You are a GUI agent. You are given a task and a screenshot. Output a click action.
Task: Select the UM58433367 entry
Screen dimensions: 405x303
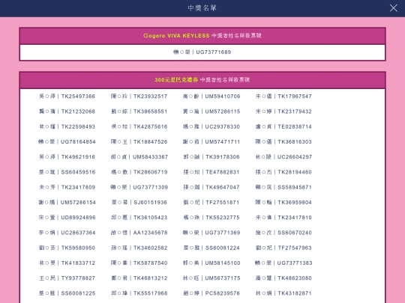click(139, 157)
